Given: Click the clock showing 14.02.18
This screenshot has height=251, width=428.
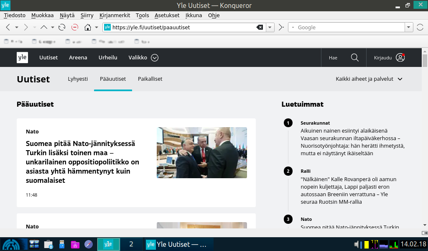Looking at the screenshot, I should 413,244.
